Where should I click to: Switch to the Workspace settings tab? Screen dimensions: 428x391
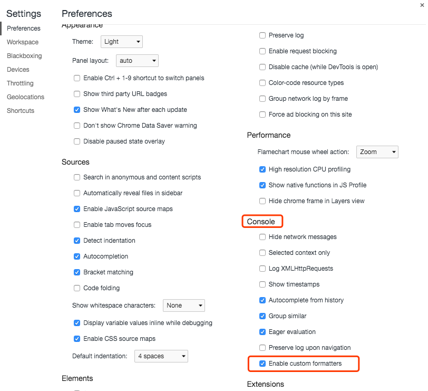tap(23, 42)
